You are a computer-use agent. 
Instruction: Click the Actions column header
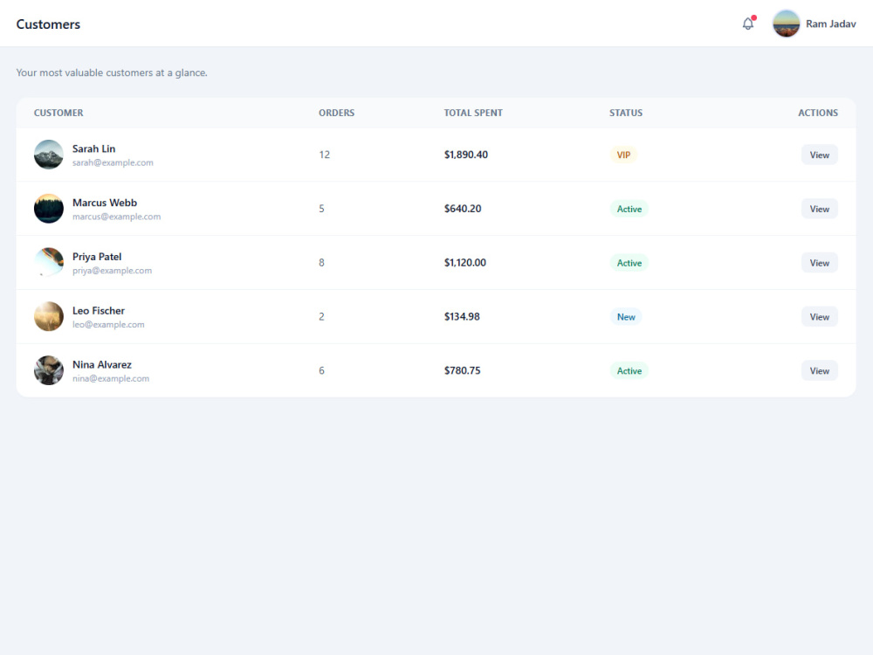(x=818, y=113)
